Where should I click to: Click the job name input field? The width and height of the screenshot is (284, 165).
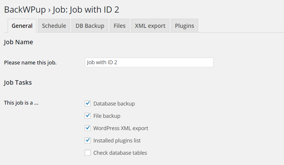[149, 62]
